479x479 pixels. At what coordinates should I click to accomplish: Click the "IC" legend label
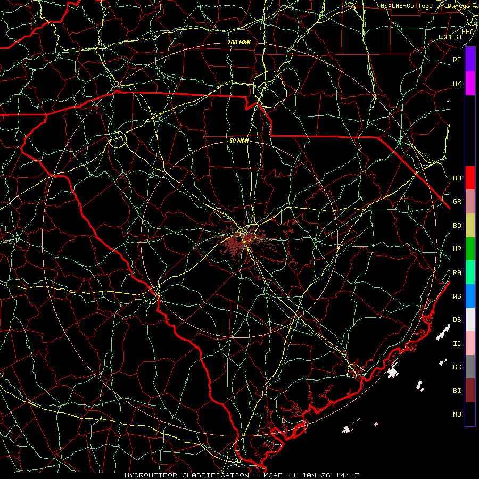click(457, 344)
